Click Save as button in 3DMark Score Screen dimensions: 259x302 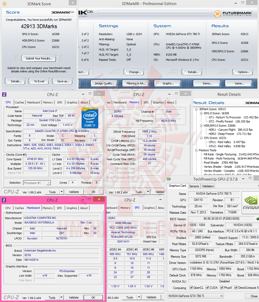pyautogui.click(x=63, y=81)
